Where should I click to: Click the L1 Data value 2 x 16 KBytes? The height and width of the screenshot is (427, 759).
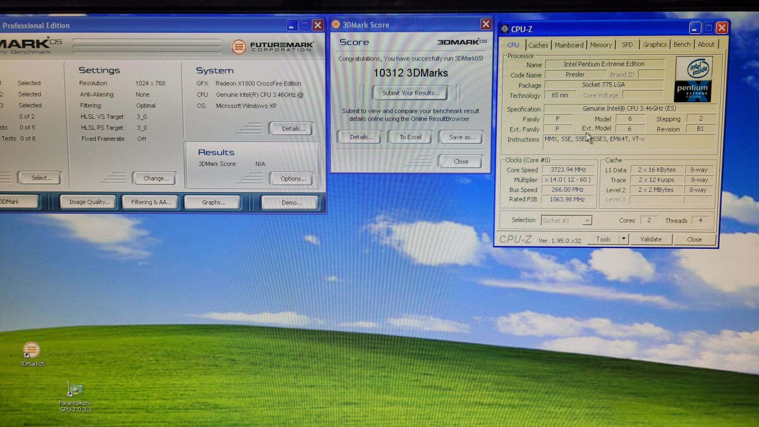(x=656, y=170)
